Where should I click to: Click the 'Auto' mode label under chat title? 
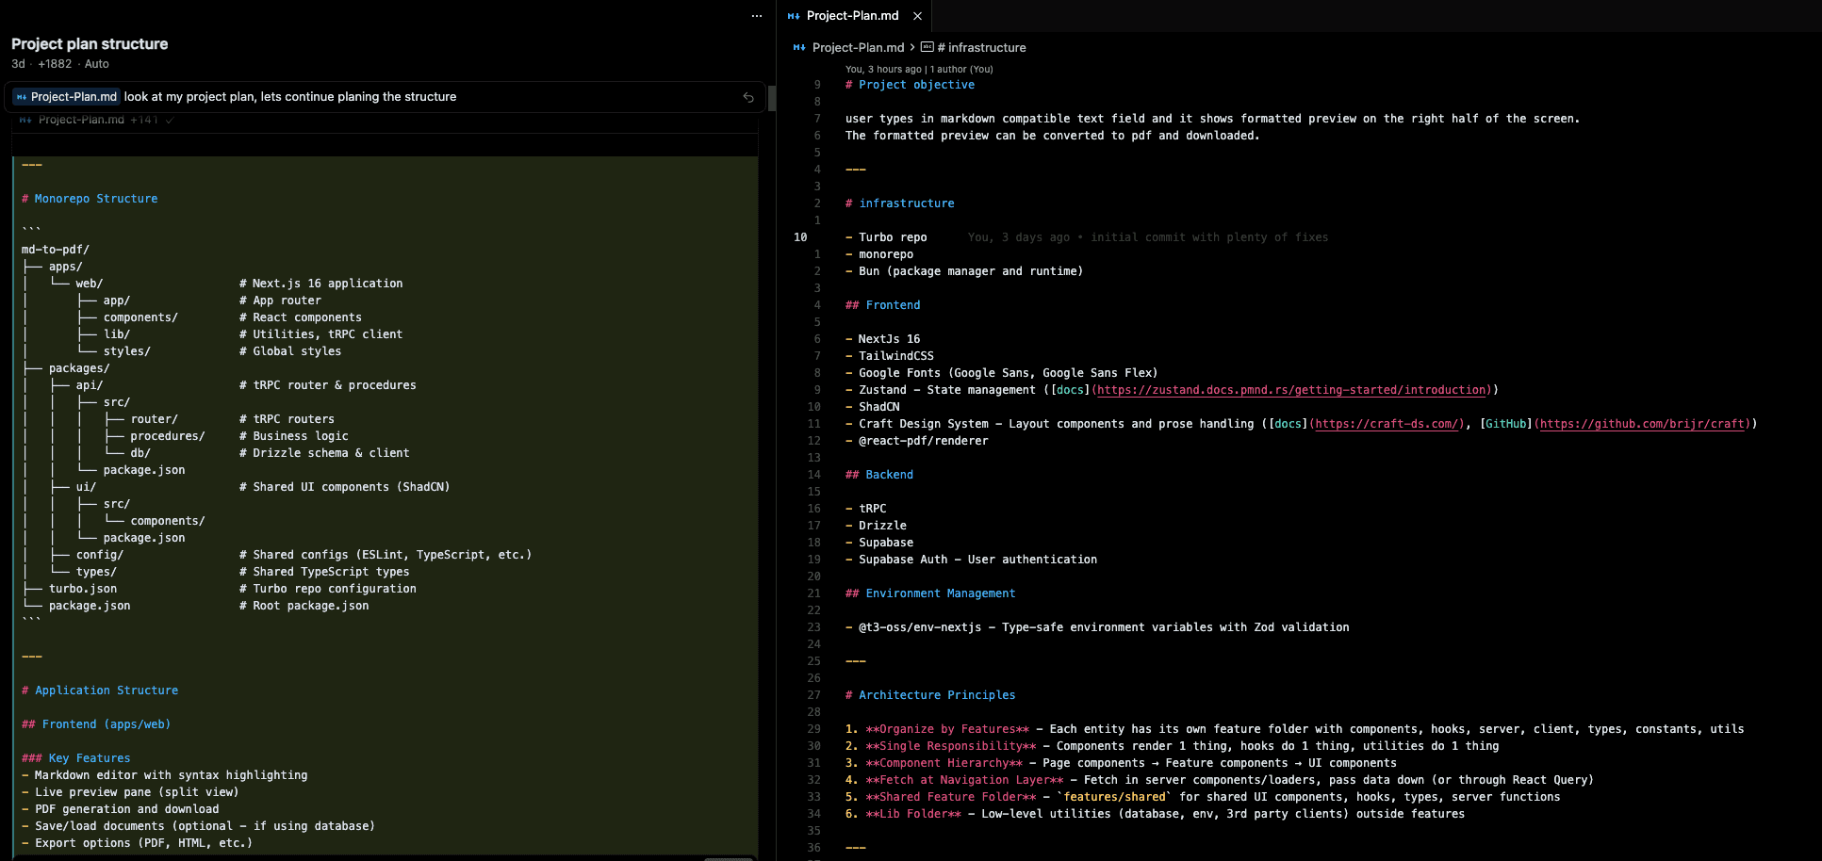[x=96, y=64]
